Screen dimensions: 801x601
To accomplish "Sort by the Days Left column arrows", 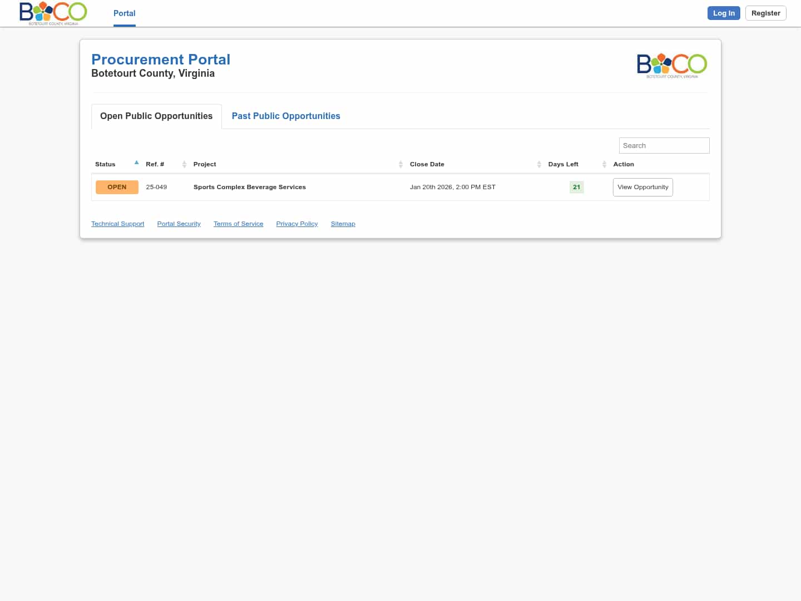I will pos(604,164).
